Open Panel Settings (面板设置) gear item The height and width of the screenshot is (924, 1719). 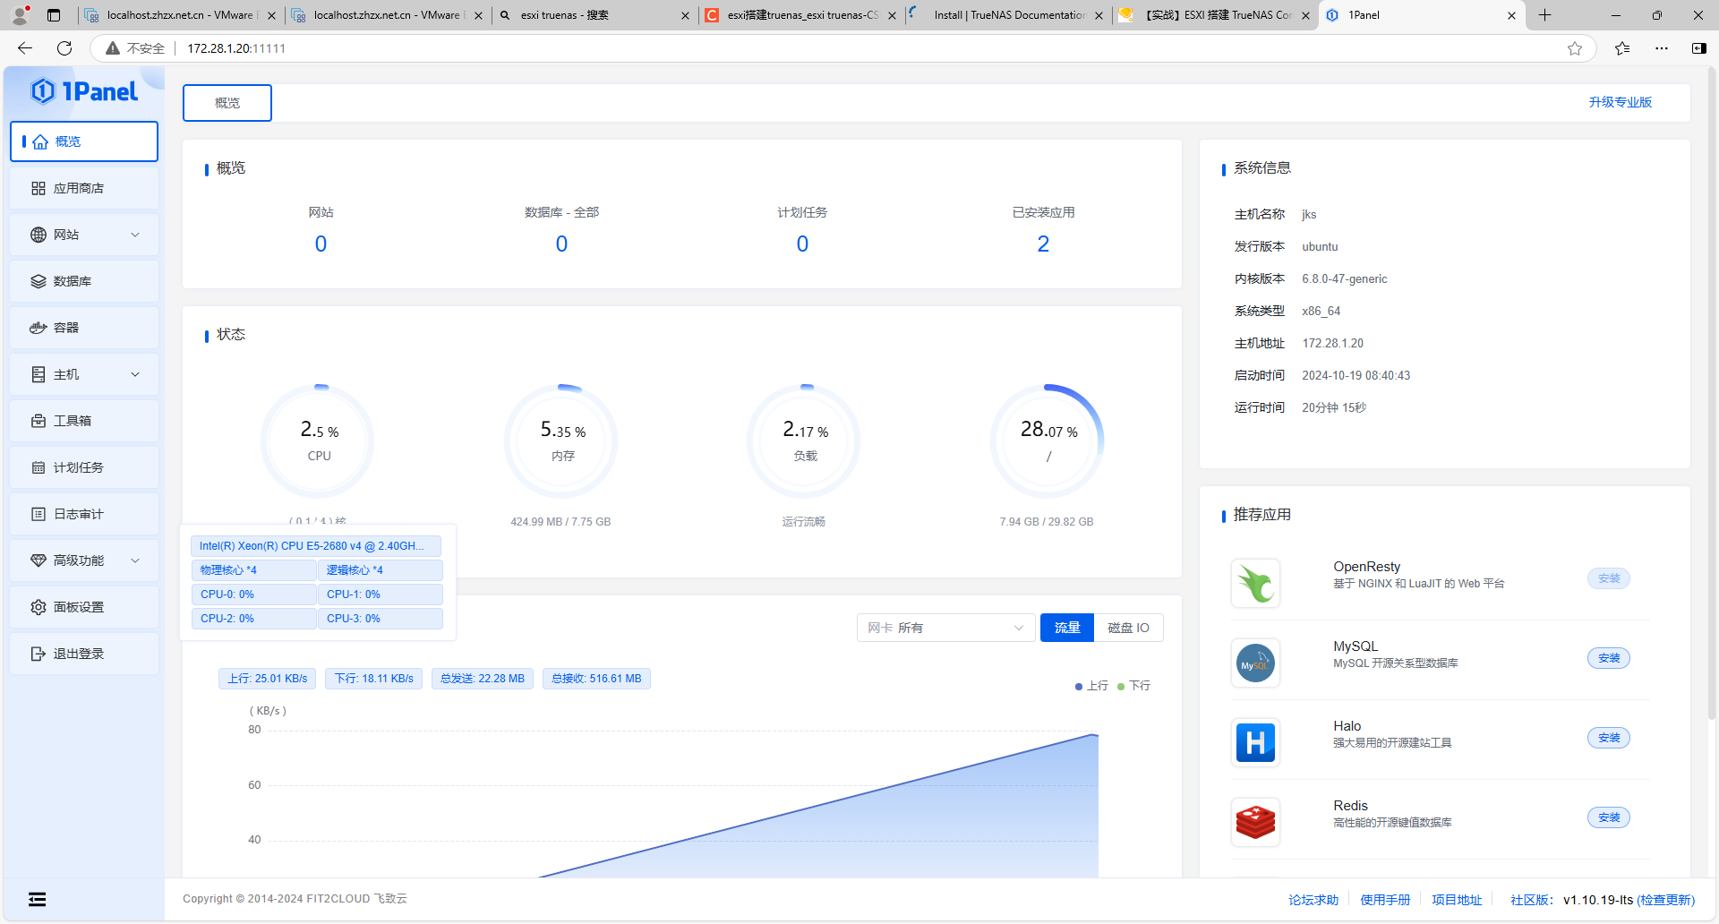click(x=79, y=607)
